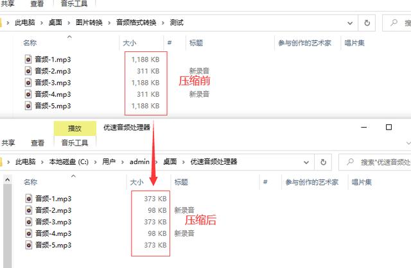This screenshot has height=268, width=411.
Task: Sort by 唱片集 column in lower window
Action: [x=362, y=182]
